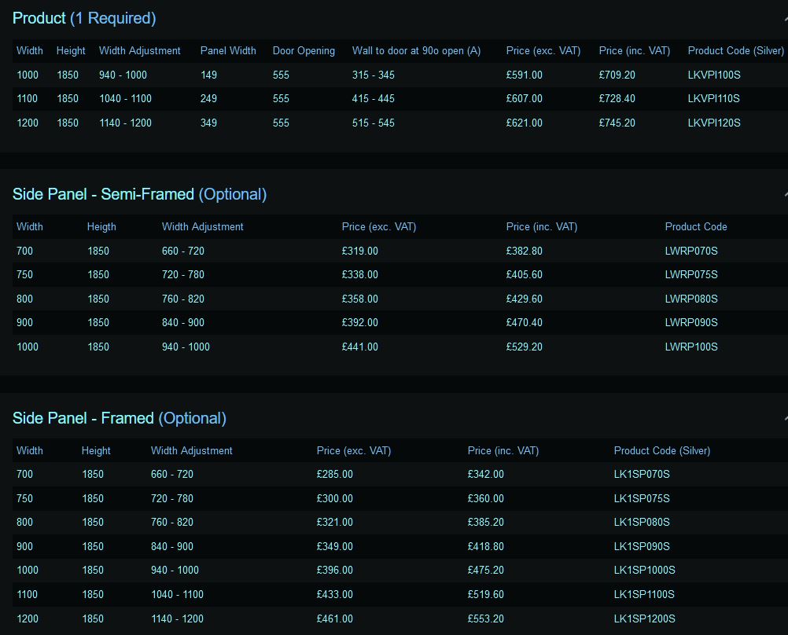Choose the LWRP090S semi-framed panel code

691,322
